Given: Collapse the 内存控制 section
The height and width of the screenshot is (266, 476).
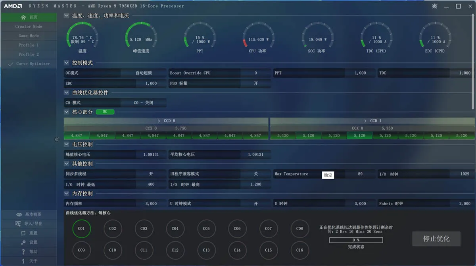Looking at the screenshot, I should click(67, 193).
